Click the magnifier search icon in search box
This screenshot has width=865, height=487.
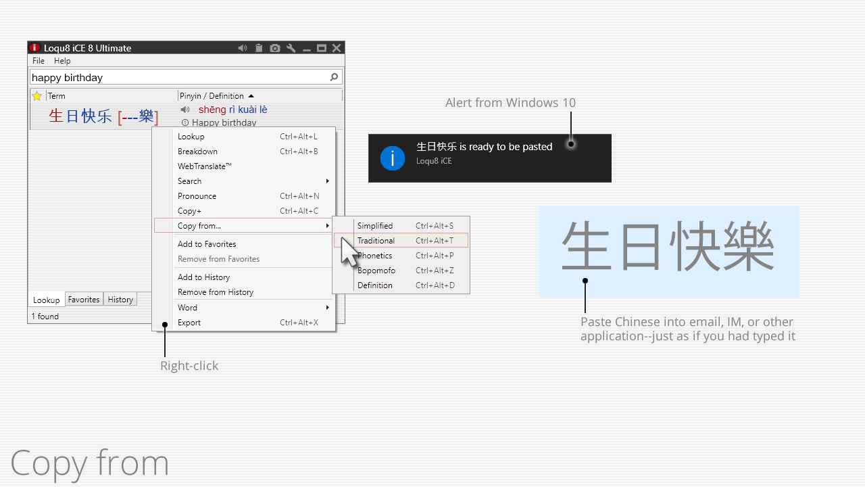click(x=334, y=77)
